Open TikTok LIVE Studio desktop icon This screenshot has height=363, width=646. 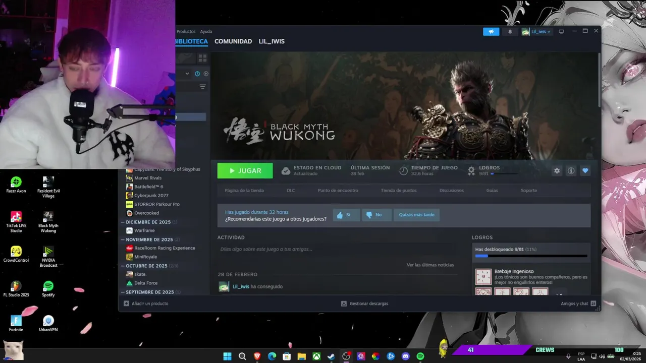[16, 221]
